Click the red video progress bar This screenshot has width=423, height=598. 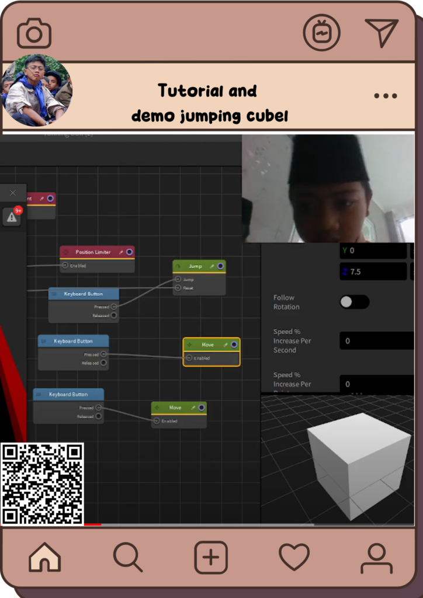tap(92, 524)
